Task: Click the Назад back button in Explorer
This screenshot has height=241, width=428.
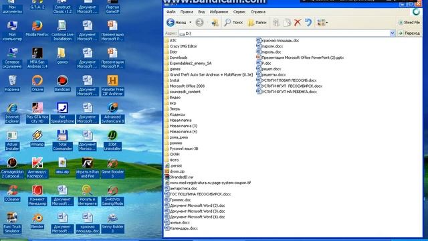Action: 177,22
